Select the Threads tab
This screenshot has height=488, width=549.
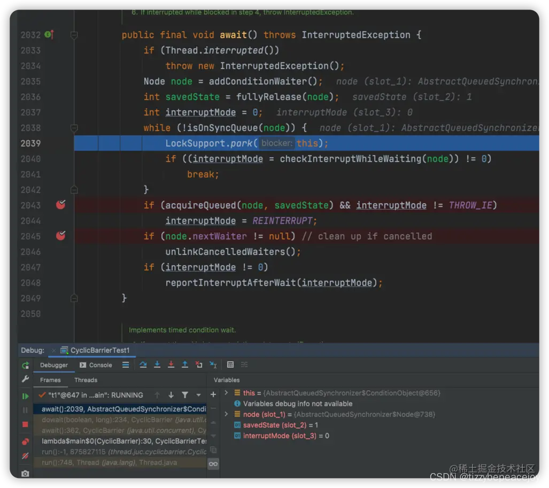pos(86,380)
